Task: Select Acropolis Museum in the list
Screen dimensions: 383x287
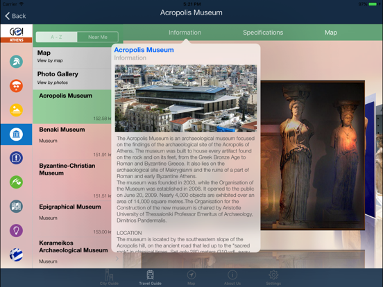Action: [x=72, y=107]
